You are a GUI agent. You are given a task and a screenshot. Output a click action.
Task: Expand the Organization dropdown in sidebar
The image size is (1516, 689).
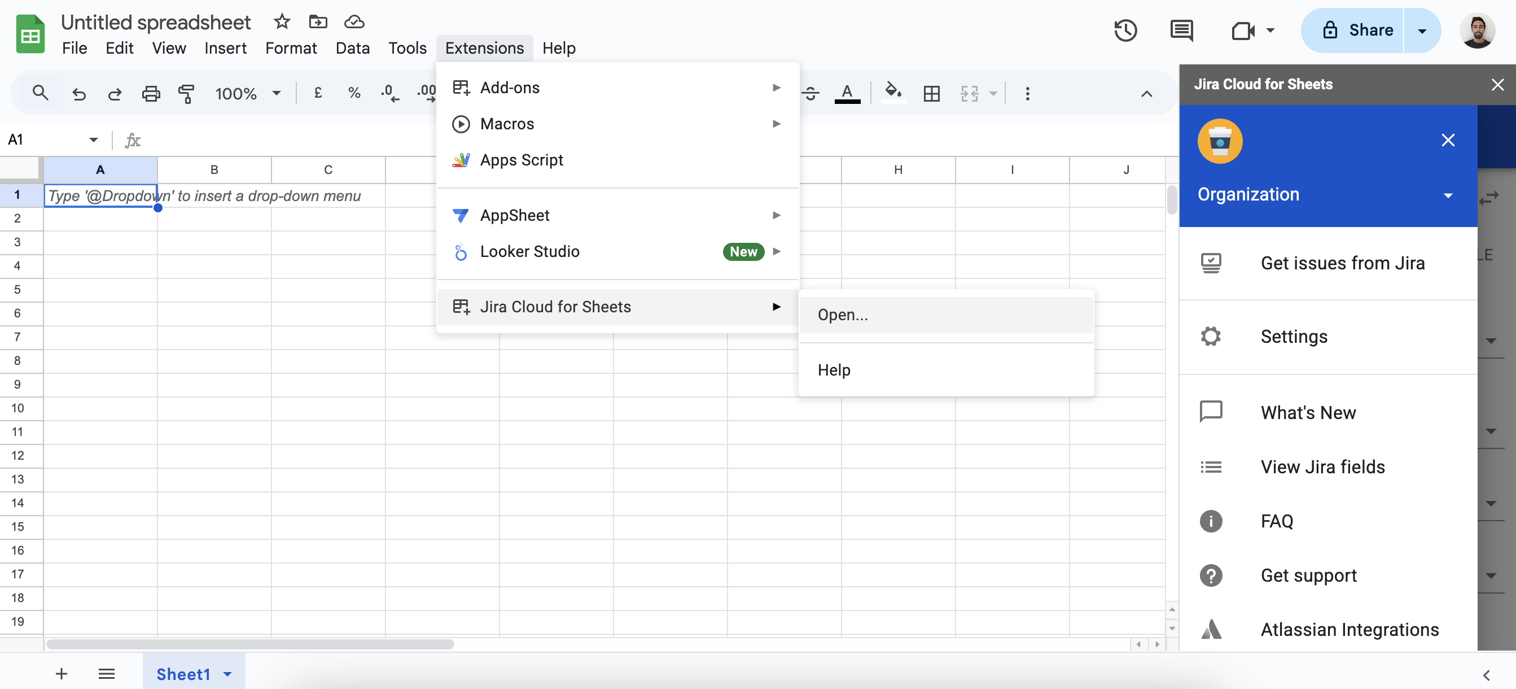[1448, 194]
